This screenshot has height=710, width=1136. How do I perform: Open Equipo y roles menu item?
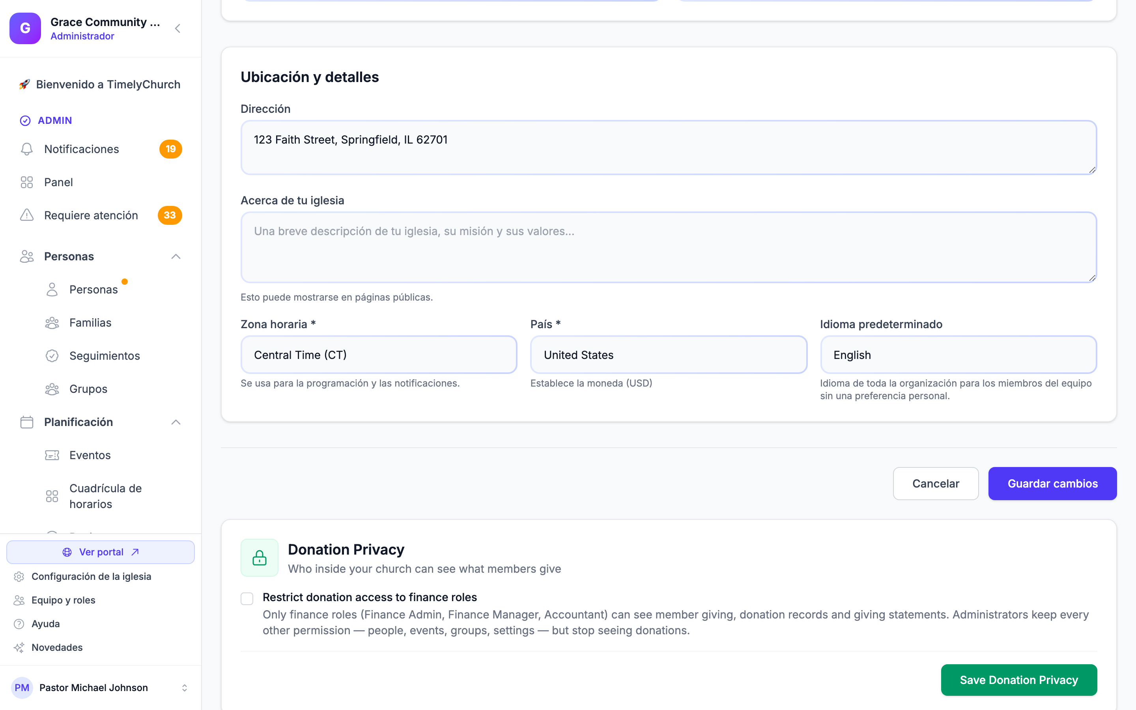pyautogui.click(x=64, y=600)
